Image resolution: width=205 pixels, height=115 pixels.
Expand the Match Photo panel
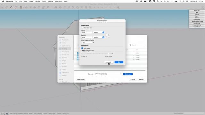coord(197,27)
